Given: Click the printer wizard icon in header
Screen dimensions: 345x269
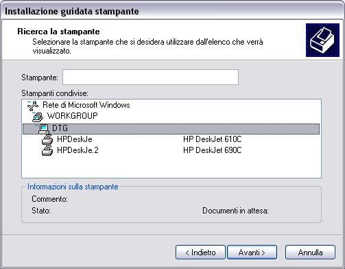Looking at the screenshot, I should (322, 40).
